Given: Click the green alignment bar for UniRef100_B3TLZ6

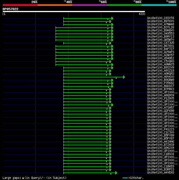Looking at the screenshot, I should coord(84,28).
